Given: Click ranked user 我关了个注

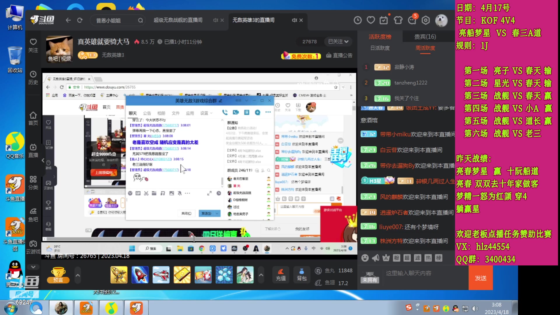Looking at the screenshot, I should [x=406, y=98].
